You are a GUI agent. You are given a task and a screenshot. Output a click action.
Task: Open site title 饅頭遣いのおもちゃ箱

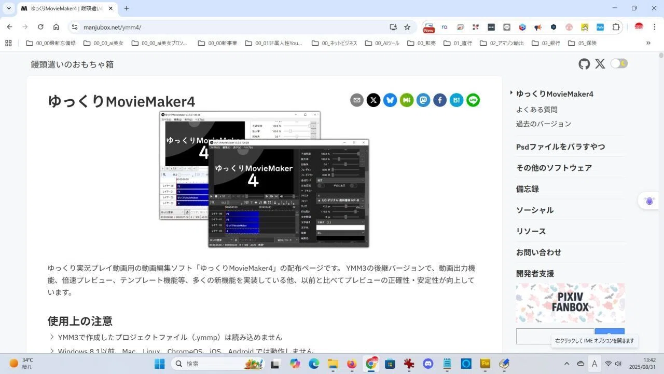pos(72,64)
